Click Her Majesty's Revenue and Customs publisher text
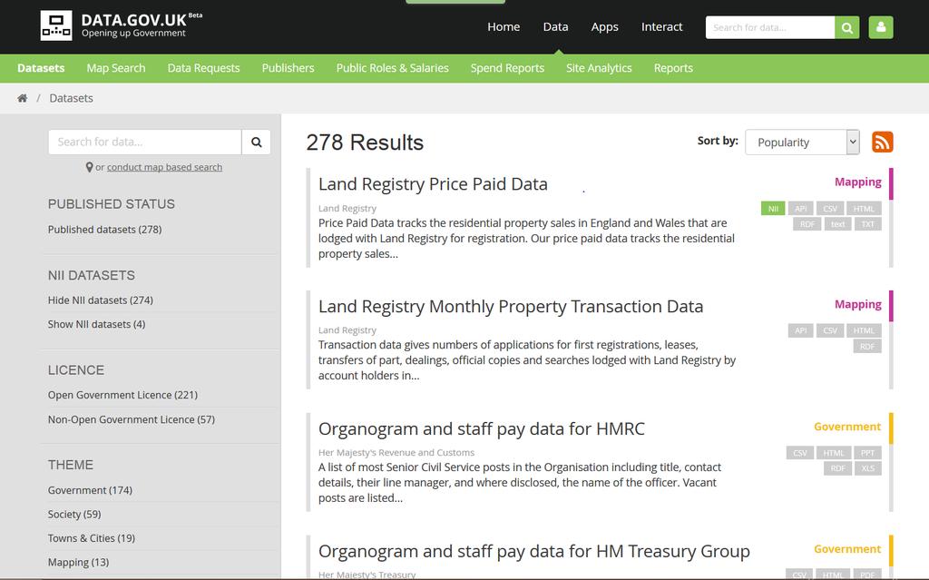 point(396,453)
